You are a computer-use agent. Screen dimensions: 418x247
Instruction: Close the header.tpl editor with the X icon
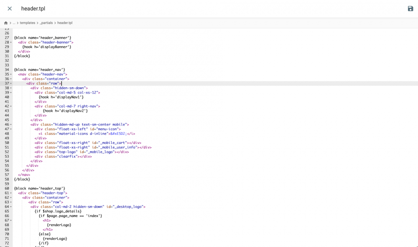pyautogui.click(x=9, y=8)
